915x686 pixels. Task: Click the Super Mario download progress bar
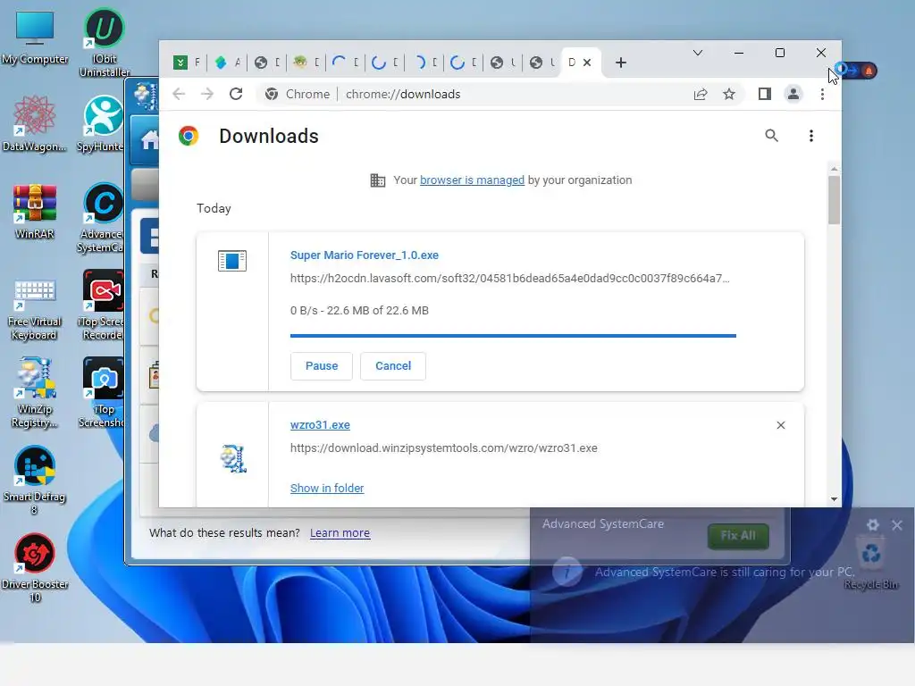coord(513,336)
